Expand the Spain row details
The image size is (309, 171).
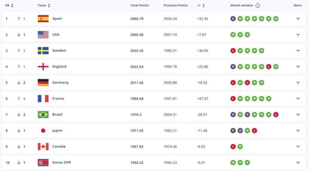pos(298,19)
